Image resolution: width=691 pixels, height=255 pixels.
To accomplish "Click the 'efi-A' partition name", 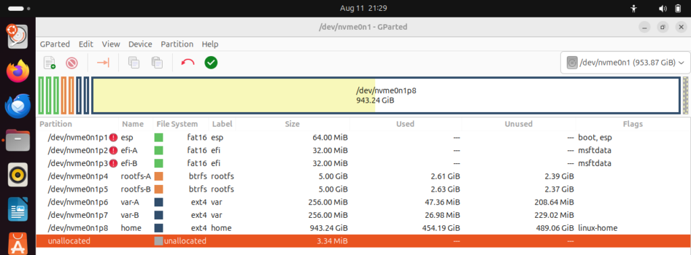I will coord(129,150).
